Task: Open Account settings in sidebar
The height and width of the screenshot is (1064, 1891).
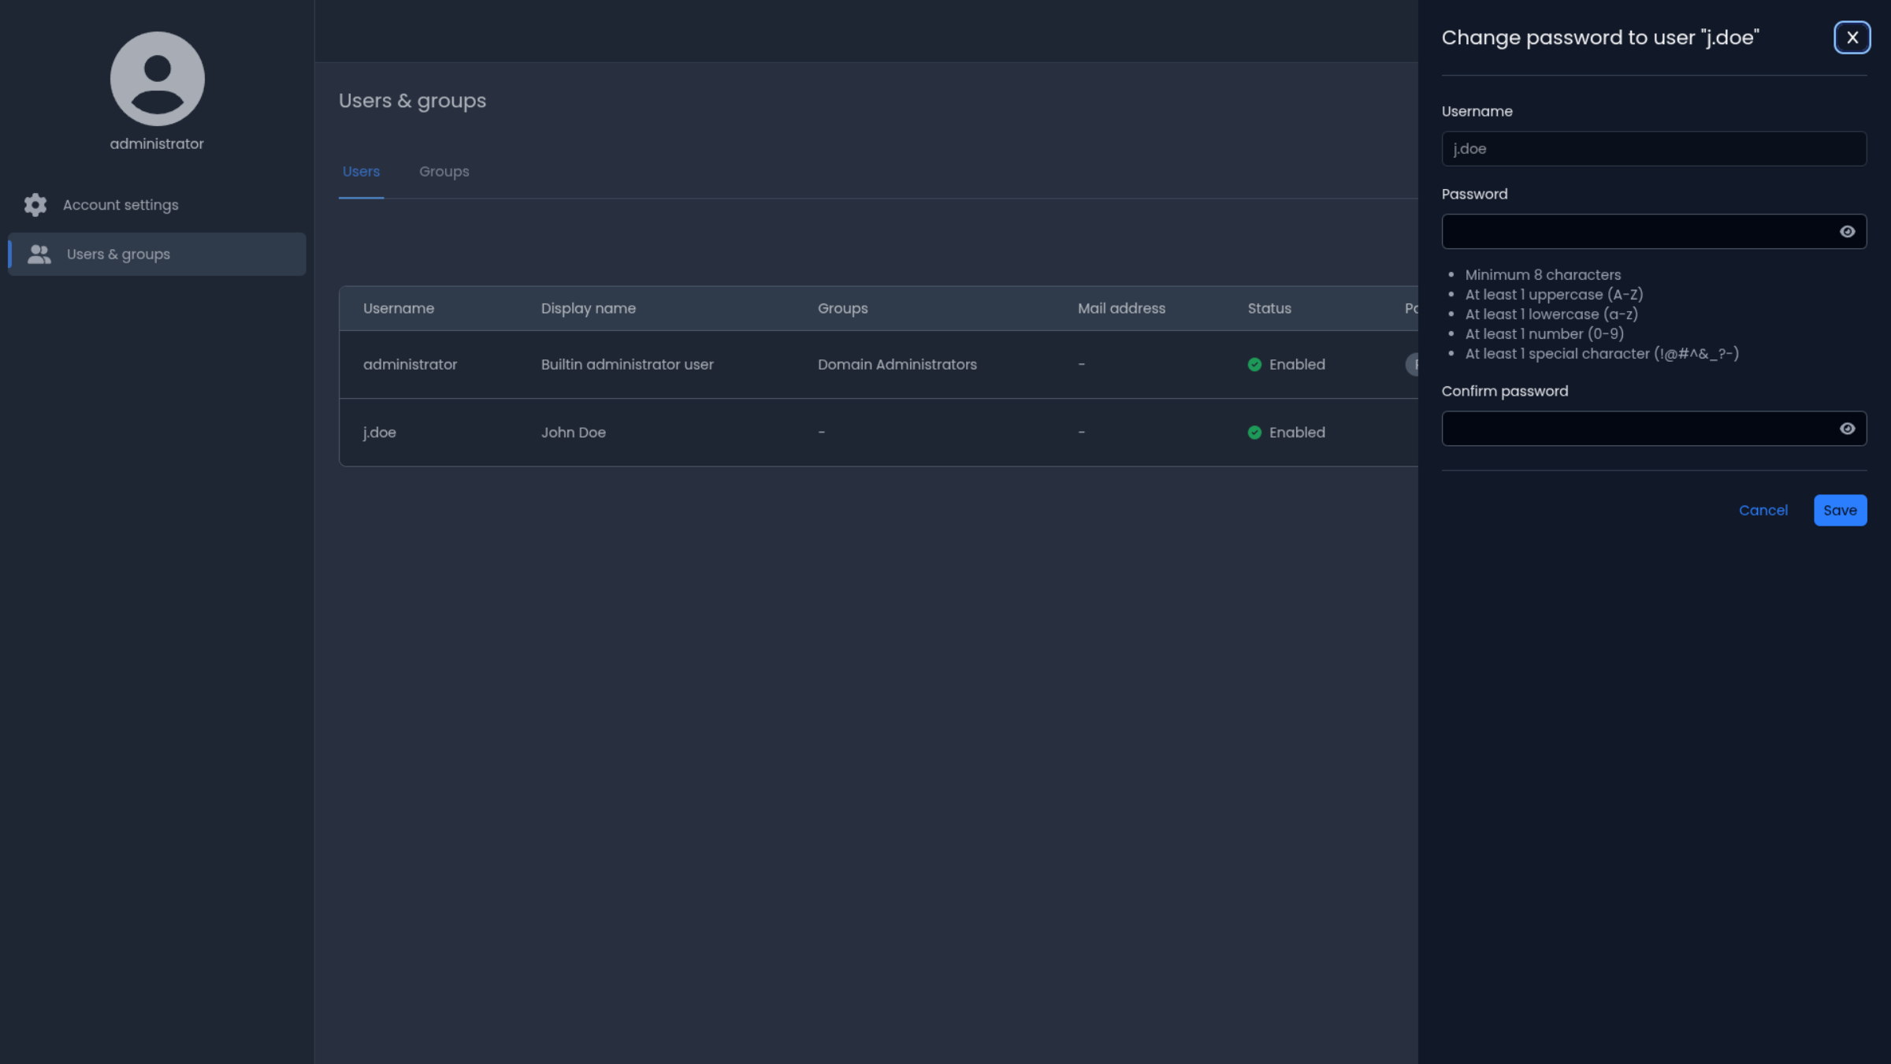Action: click(x=157, y=205)
